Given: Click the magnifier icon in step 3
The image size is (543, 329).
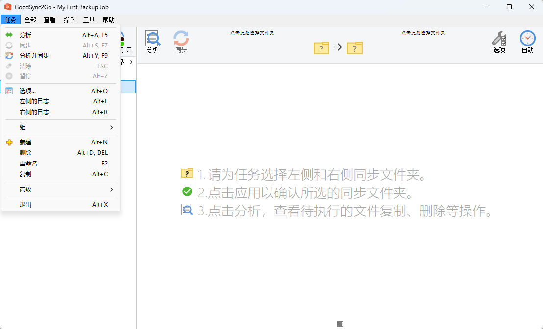Looking at the screenshot, I should (x=187, y=210).
